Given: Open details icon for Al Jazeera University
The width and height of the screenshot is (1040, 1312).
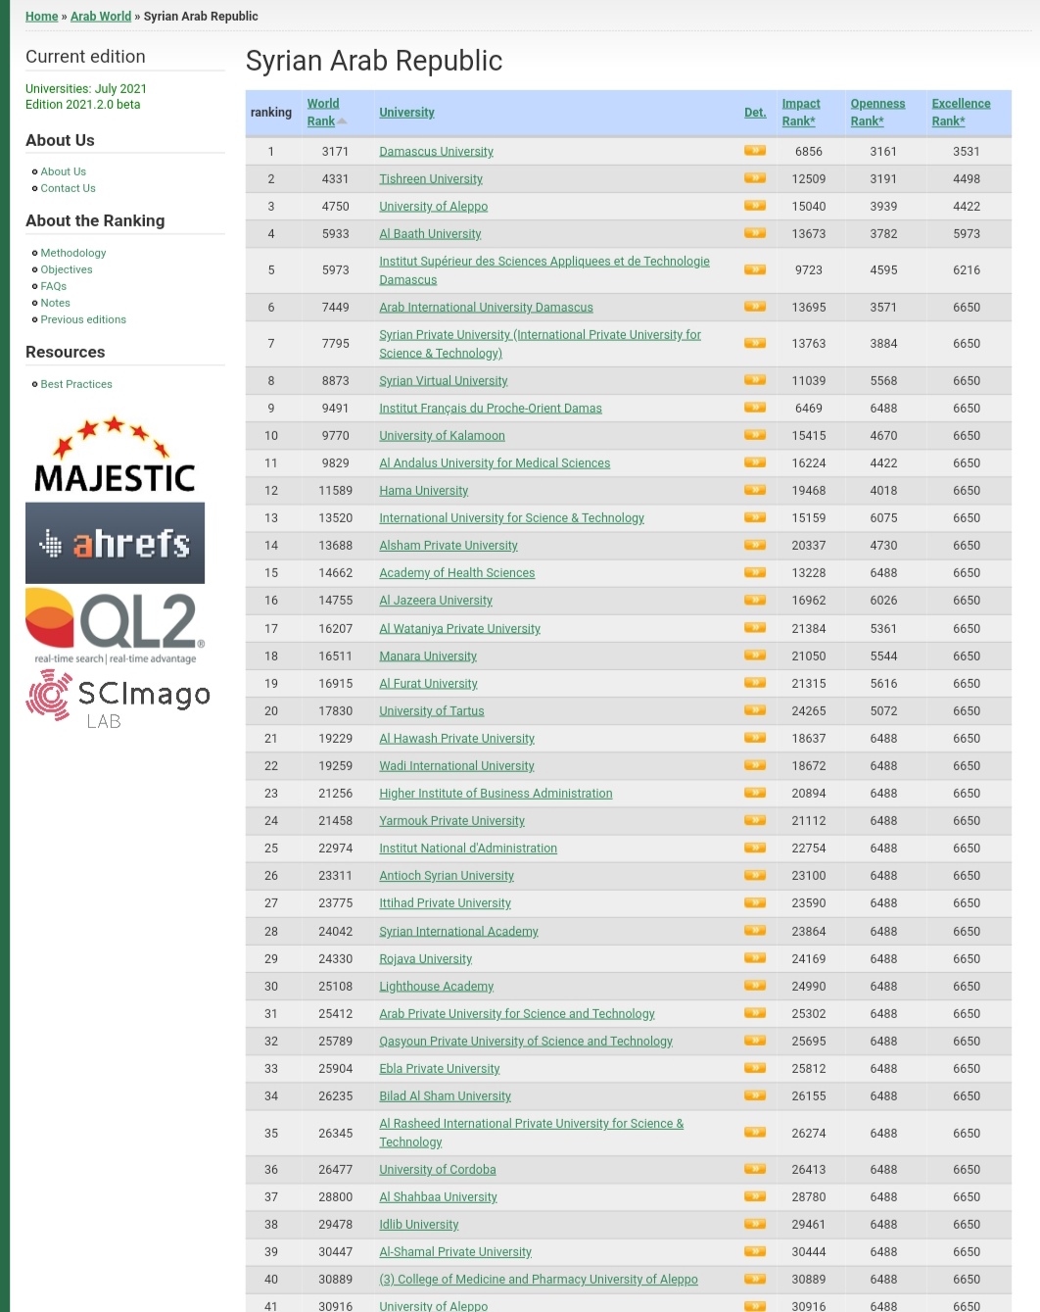Looking at the screenshot, I should [x=755, y=600].
